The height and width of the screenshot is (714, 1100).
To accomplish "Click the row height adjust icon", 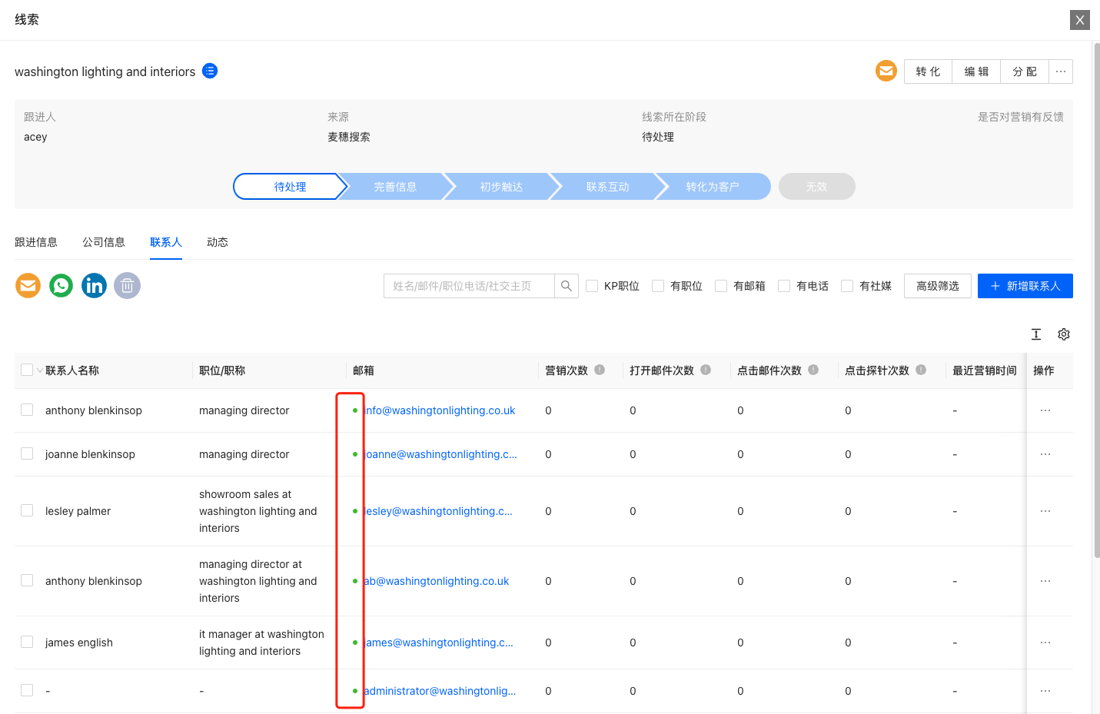I will tap(1036, 334).
